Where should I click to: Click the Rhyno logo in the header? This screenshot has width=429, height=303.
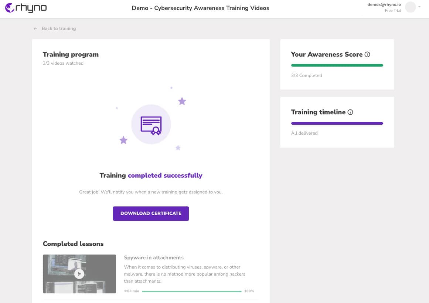pyautogui.click(x=26, y=8)
